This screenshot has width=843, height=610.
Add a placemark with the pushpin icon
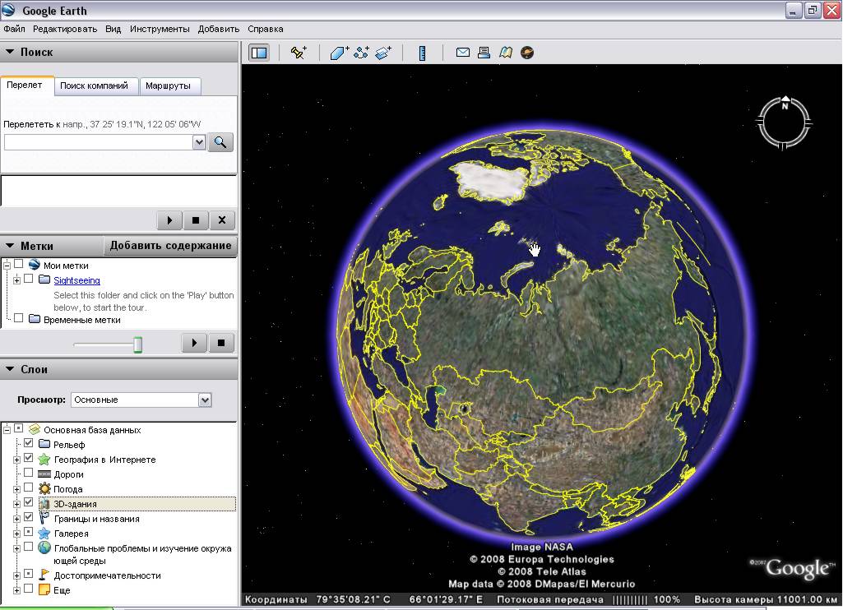[x=299, y=53]
